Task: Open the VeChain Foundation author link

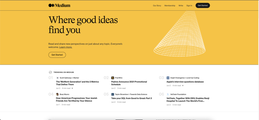Action: pyautogui.click(x=178, y=94)
